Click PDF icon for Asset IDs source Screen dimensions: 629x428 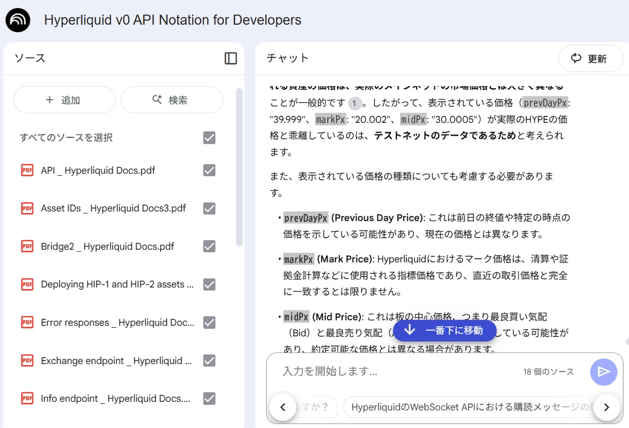point(27,208)
